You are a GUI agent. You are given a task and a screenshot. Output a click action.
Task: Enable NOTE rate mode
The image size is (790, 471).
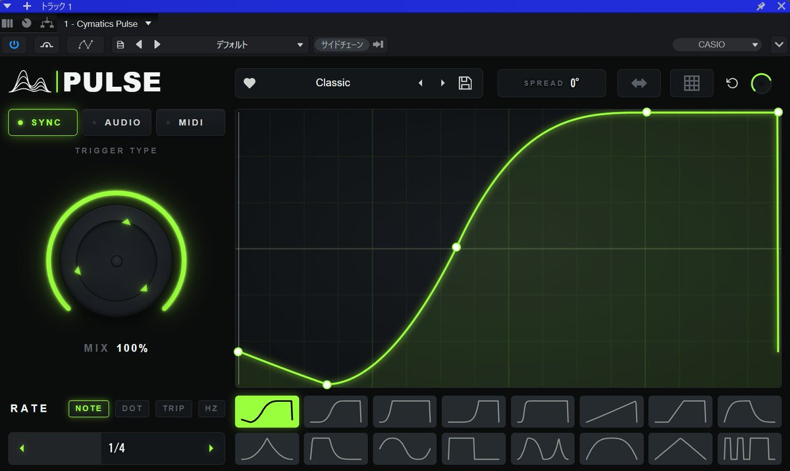pos(89,409)
